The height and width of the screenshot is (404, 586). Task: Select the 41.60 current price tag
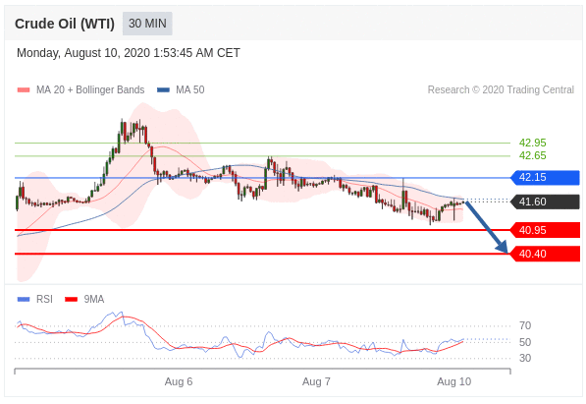click(545, 202)
